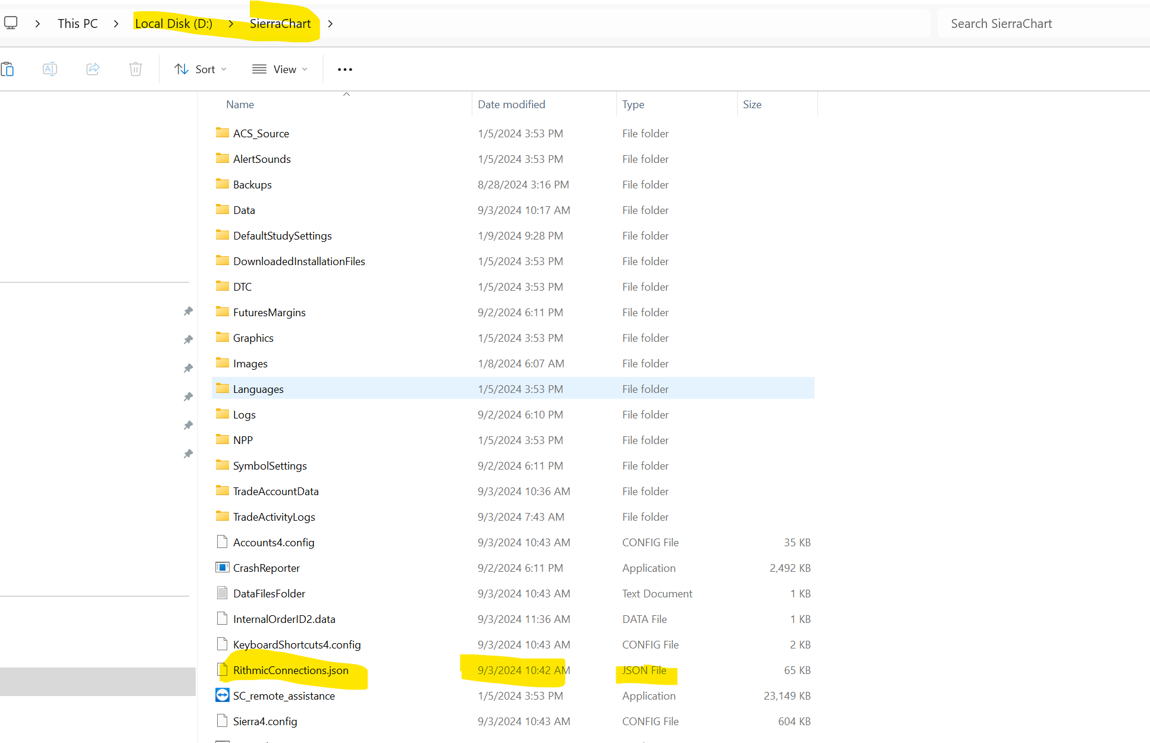Select the CrashReporter application icon
The height and width of the screenshot is (743, 1150).
[x=223, y=567]
